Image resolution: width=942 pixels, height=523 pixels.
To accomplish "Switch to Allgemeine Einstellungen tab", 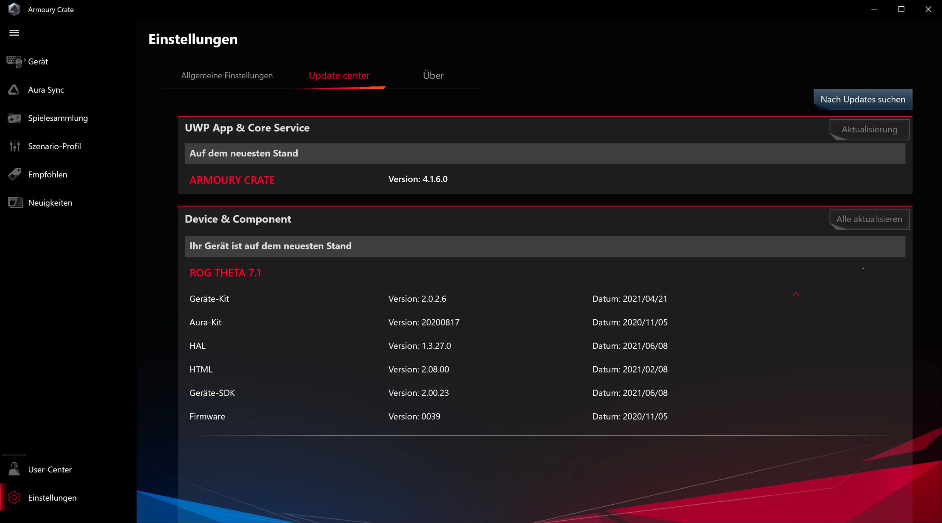I will coord(227,75).
